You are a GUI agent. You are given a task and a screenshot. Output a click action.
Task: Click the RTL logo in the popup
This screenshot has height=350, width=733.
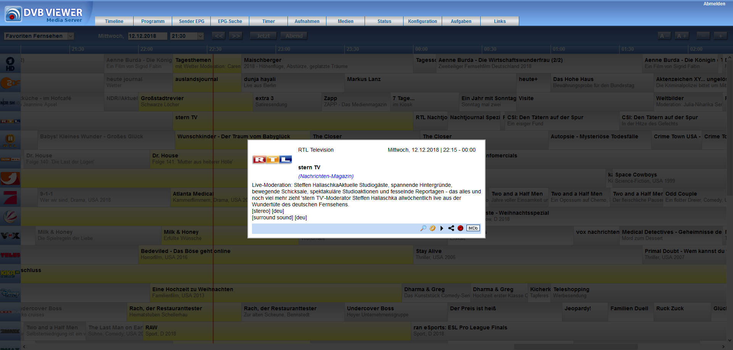272,159
